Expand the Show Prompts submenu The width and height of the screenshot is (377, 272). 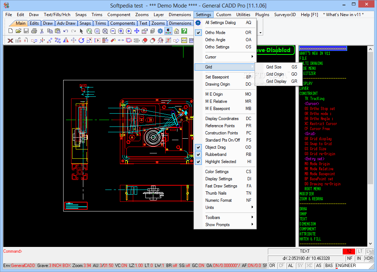click(225, 225)
